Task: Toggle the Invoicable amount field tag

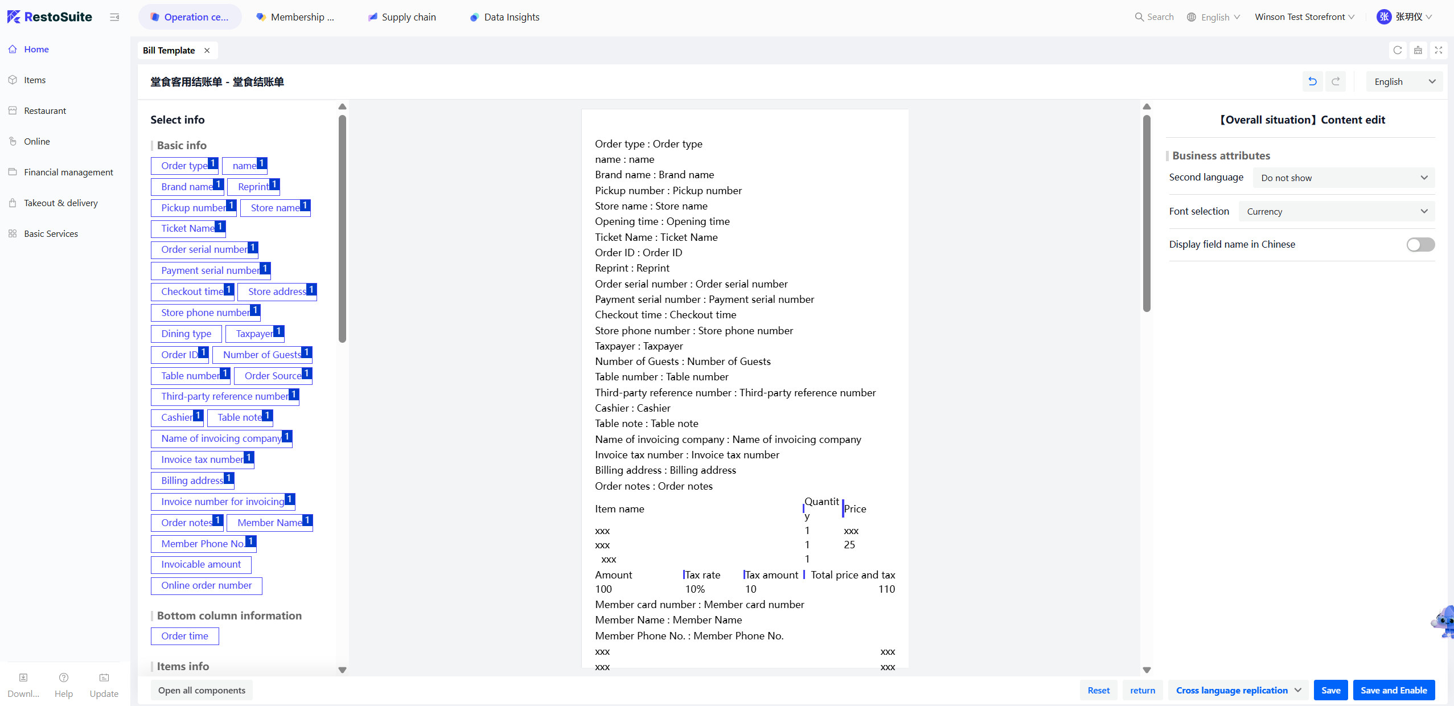Action: click(201, 564)
